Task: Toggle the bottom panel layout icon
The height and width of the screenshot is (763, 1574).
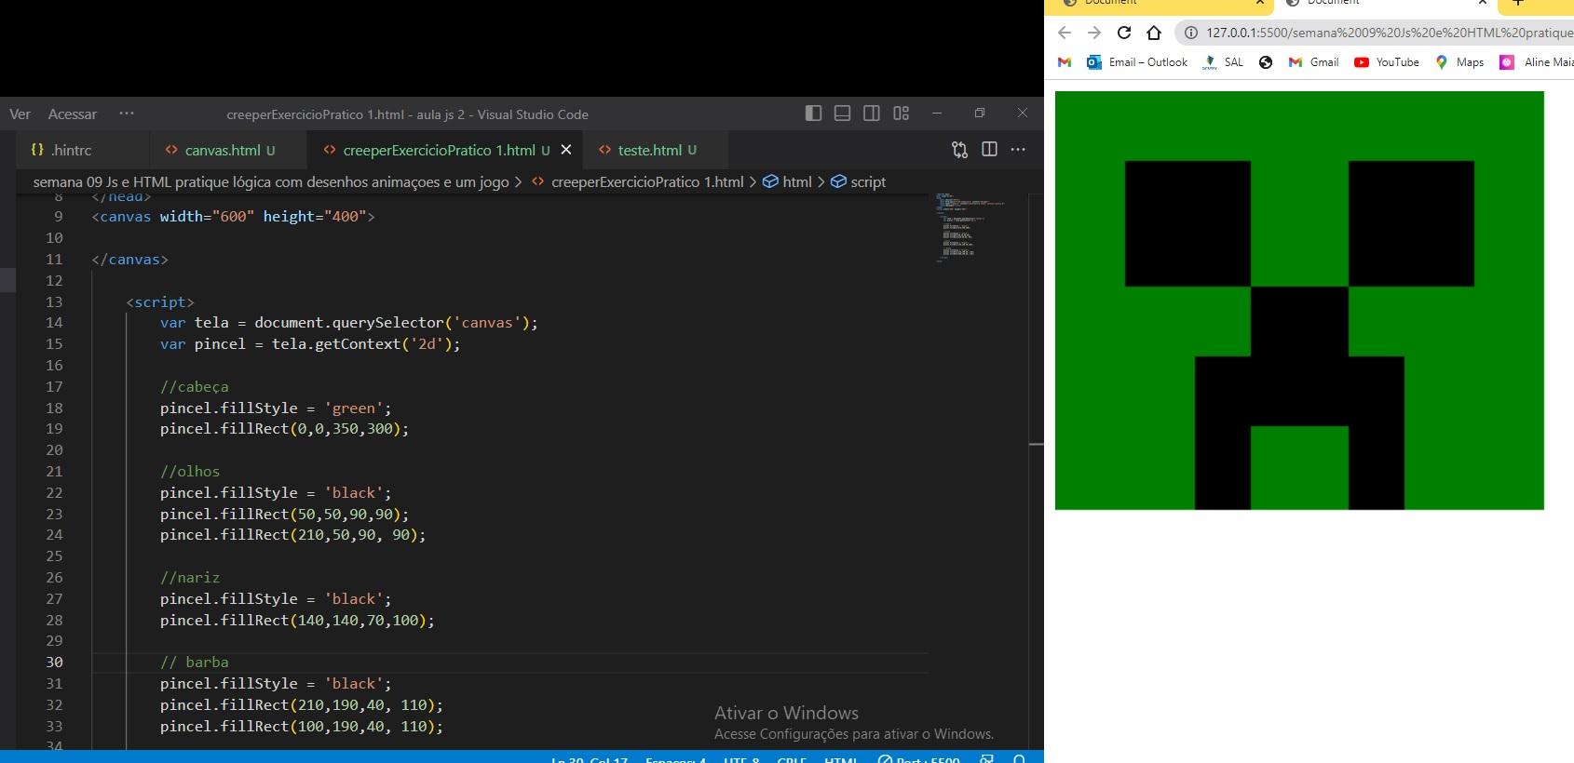Action: (x=842, y=114)
